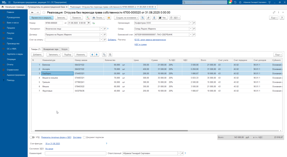Open the history clock icon
Viewport: 287px width, 157px height.
(x=235, y=2)
